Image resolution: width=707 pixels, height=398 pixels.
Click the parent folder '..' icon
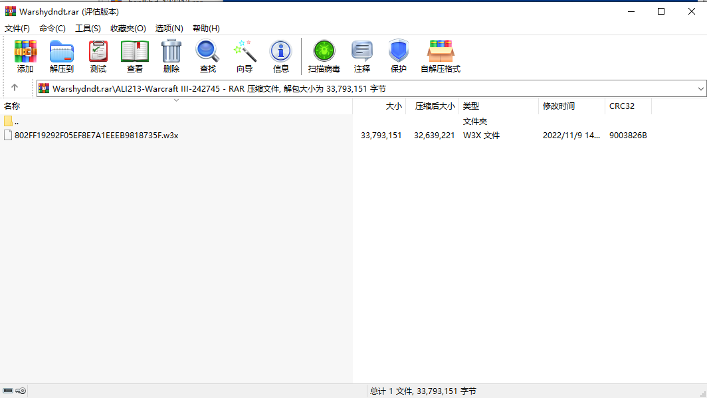8,121
